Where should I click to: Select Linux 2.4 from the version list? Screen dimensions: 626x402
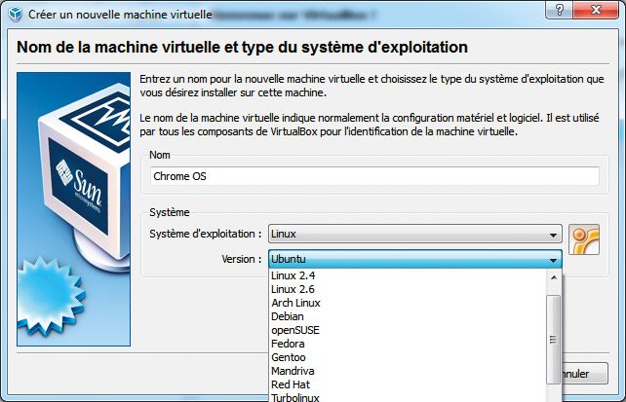click(x=408, y=275)
